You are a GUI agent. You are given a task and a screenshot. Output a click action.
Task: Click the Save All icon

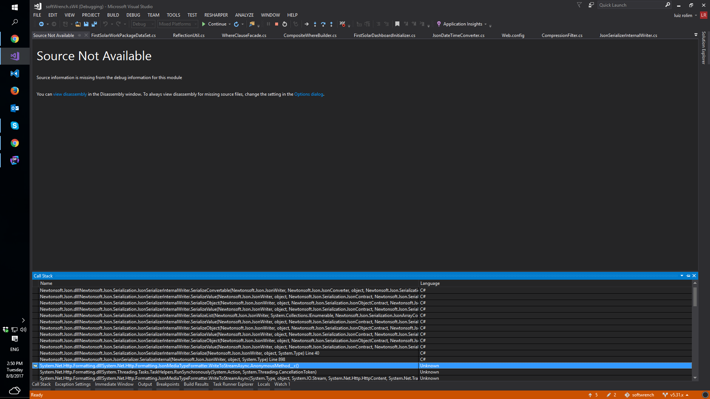coord(94,24)
